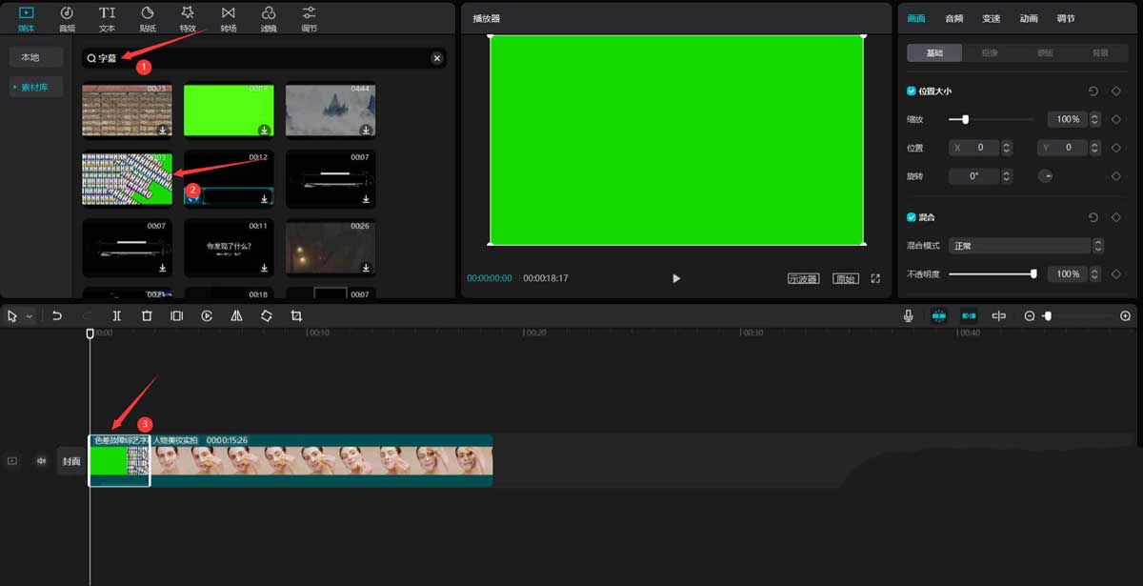This screenshot has width=1143, height=586.
Task: Click the 封面 cover button
Action: (x=71, y=461)
